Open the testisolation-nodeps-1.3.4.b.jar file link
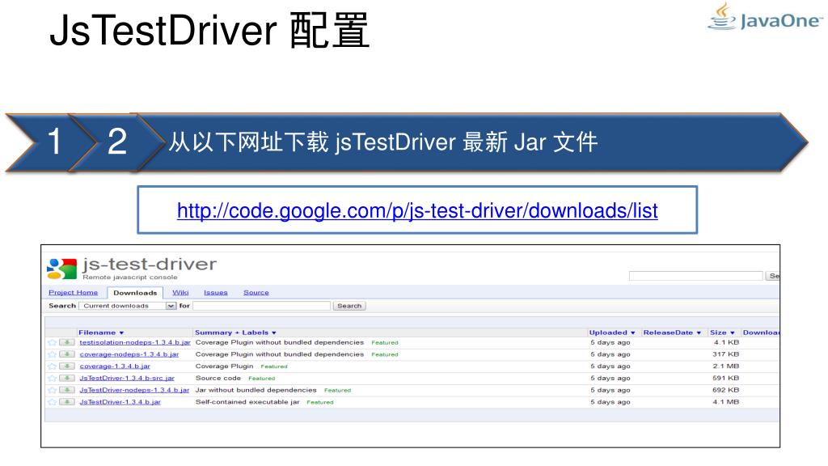828x466 pixels. coord(135,342)
